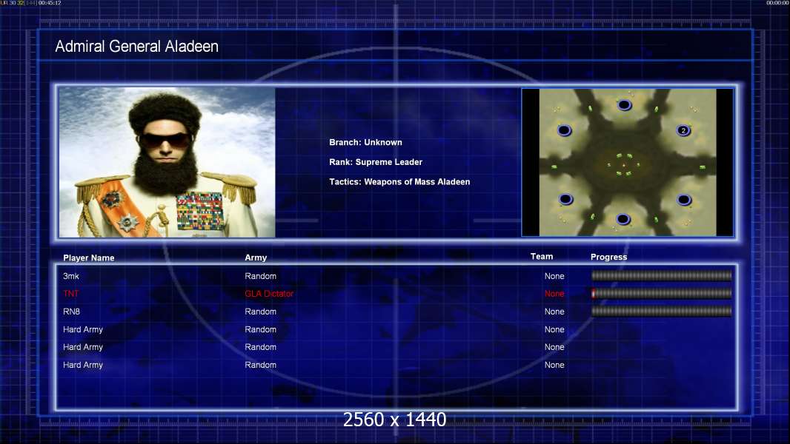Click the 'Player Name' column header
Image resolution: width=790 pixels, height=444 pixels.
pyautogui.click(x=89, y=258)
